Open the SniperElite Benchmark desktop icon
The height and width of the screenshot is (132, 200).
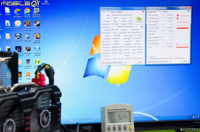click(37, 12)
